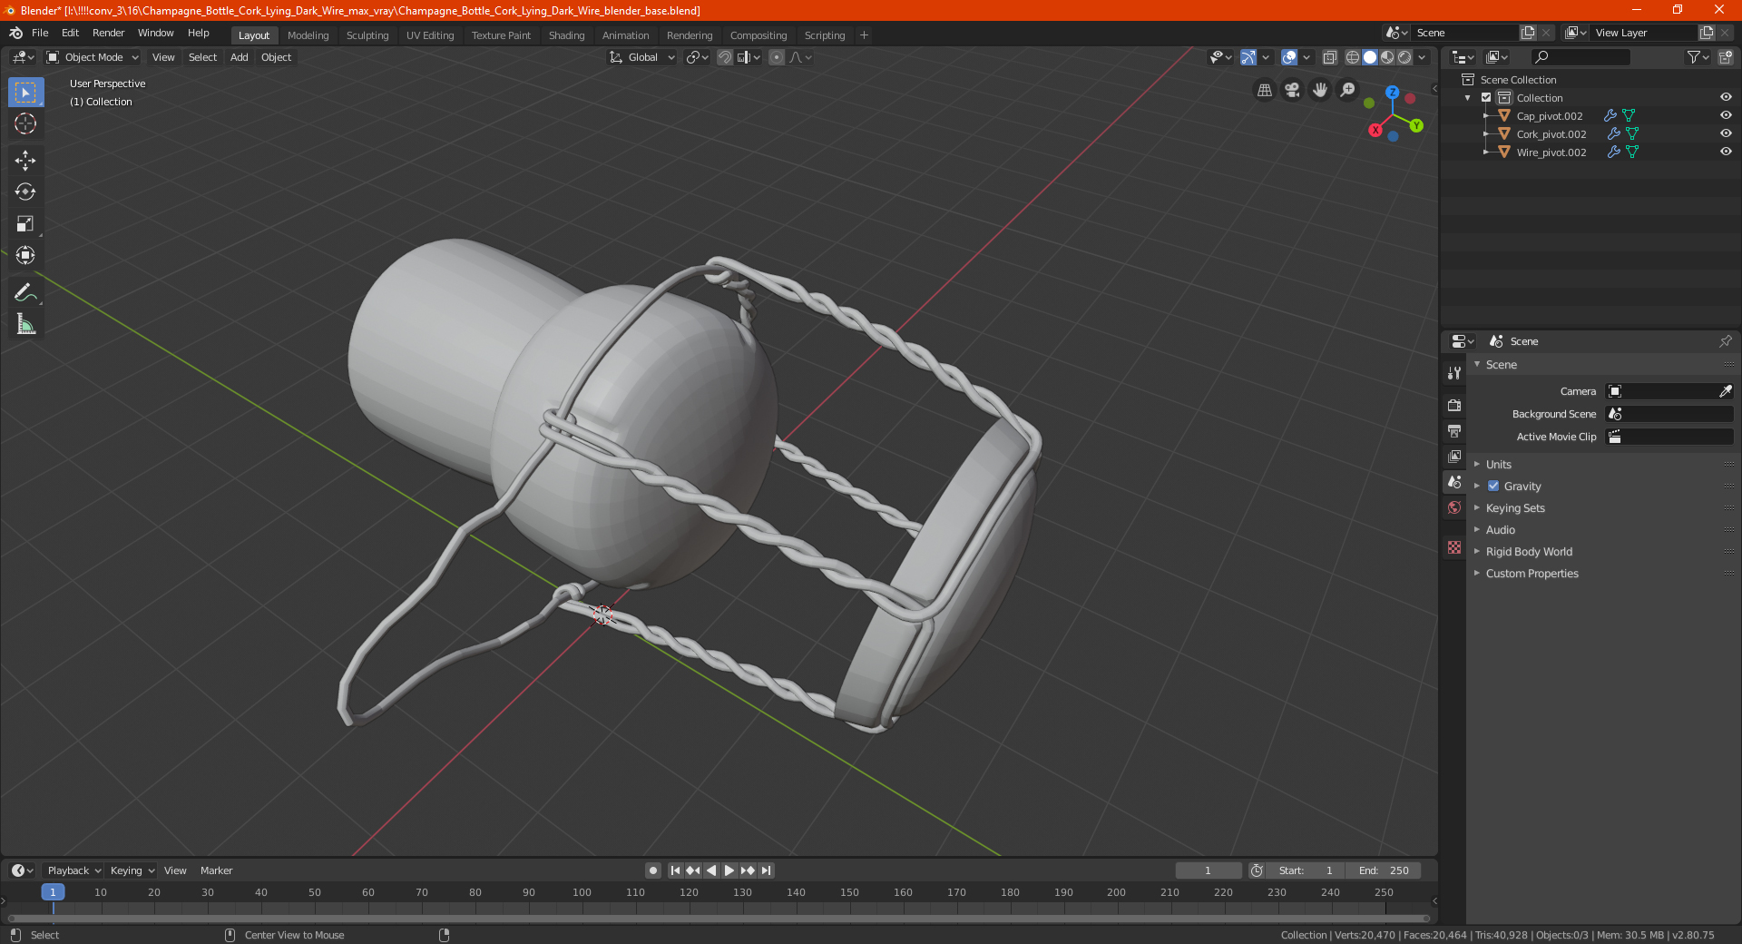Click modifier wrench icon of Cap_pivot.002
The width and height of the screenshot is (1742, 944).
point(1610,116)
